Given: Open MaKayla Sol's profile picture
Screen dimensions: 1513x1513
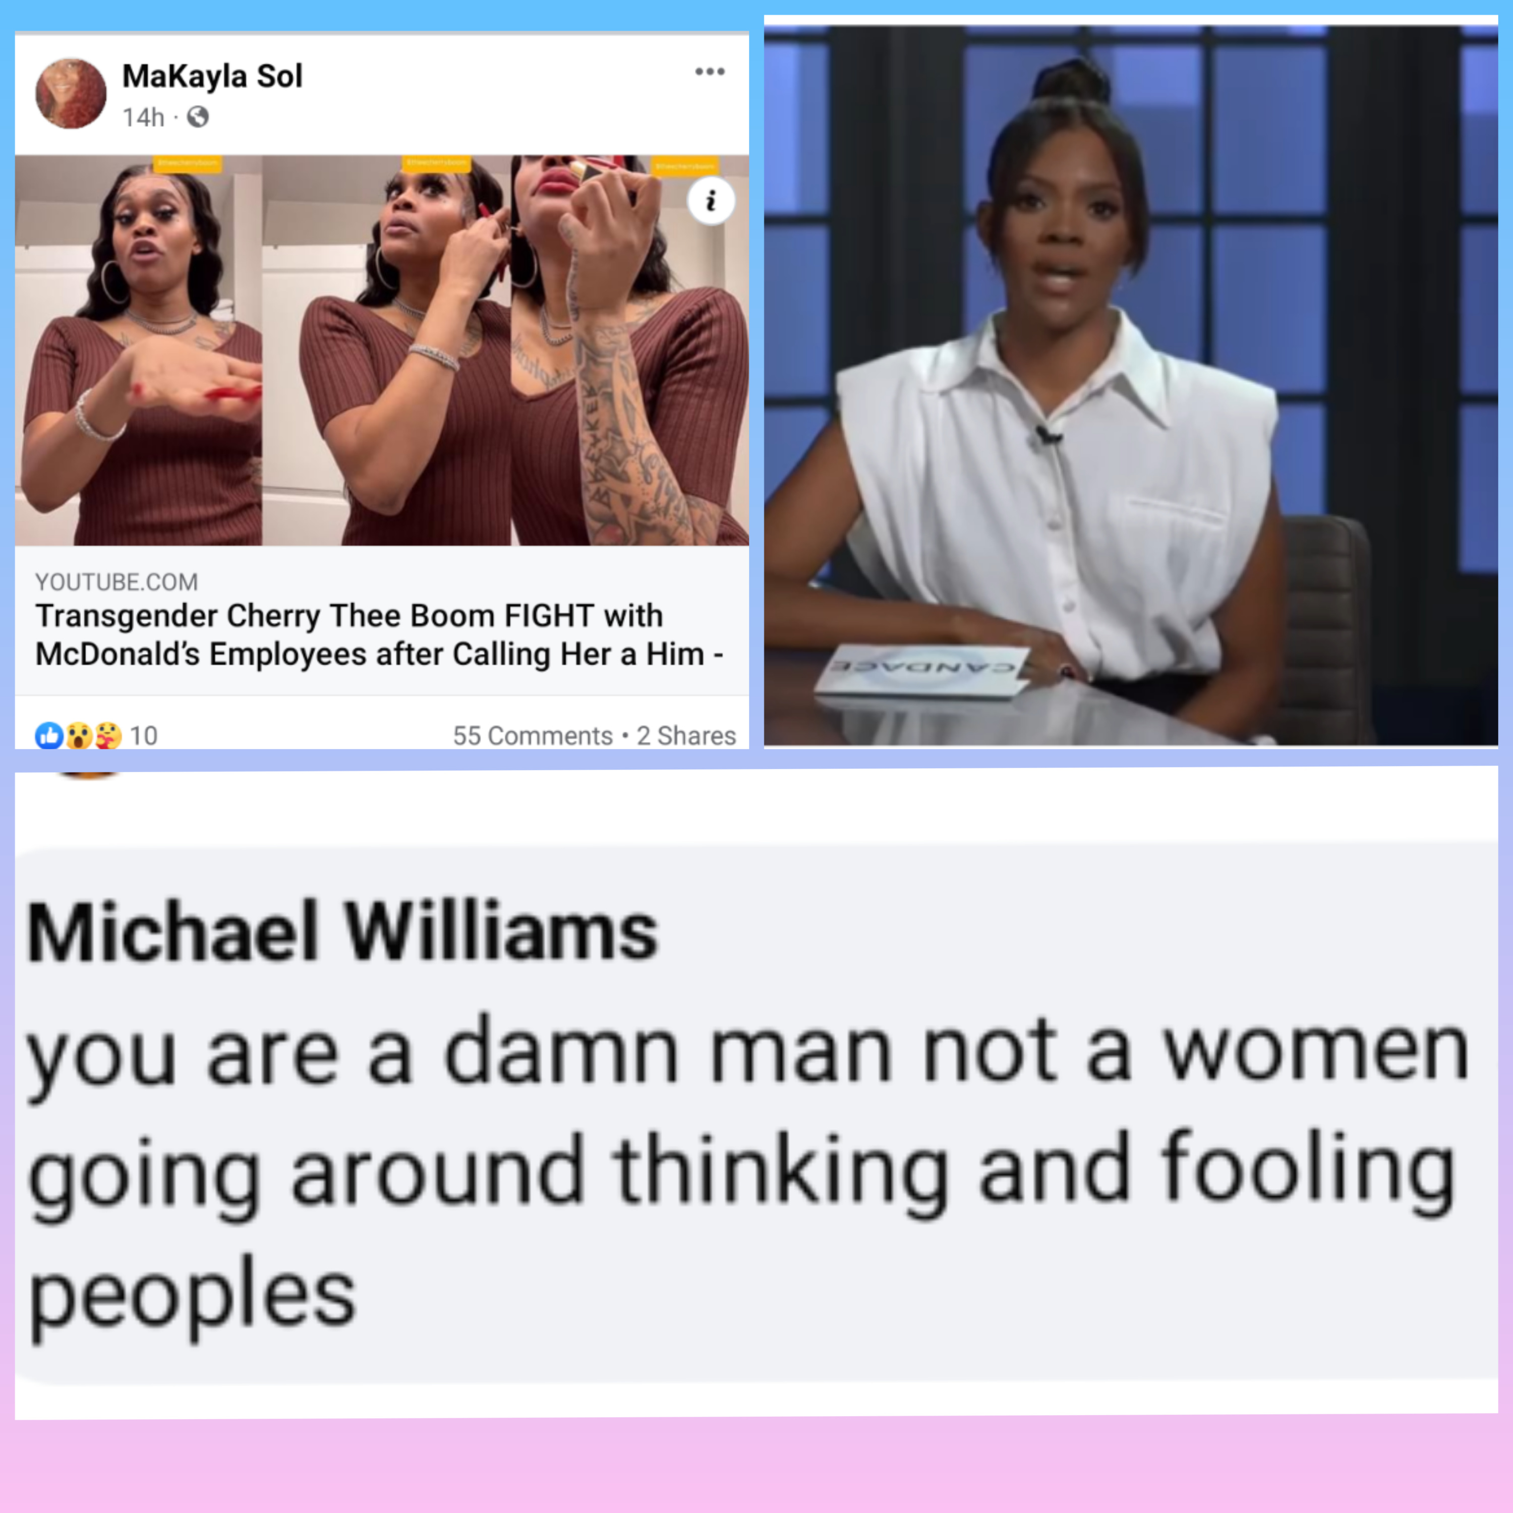Looking at the screenshot, I should 71,93.
